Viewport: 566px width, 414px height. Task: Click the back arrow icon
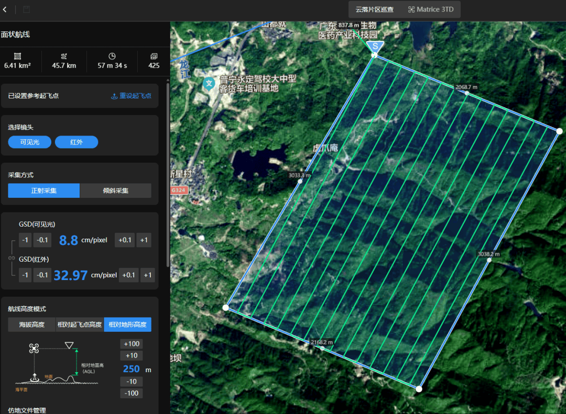tap(5, 9)
